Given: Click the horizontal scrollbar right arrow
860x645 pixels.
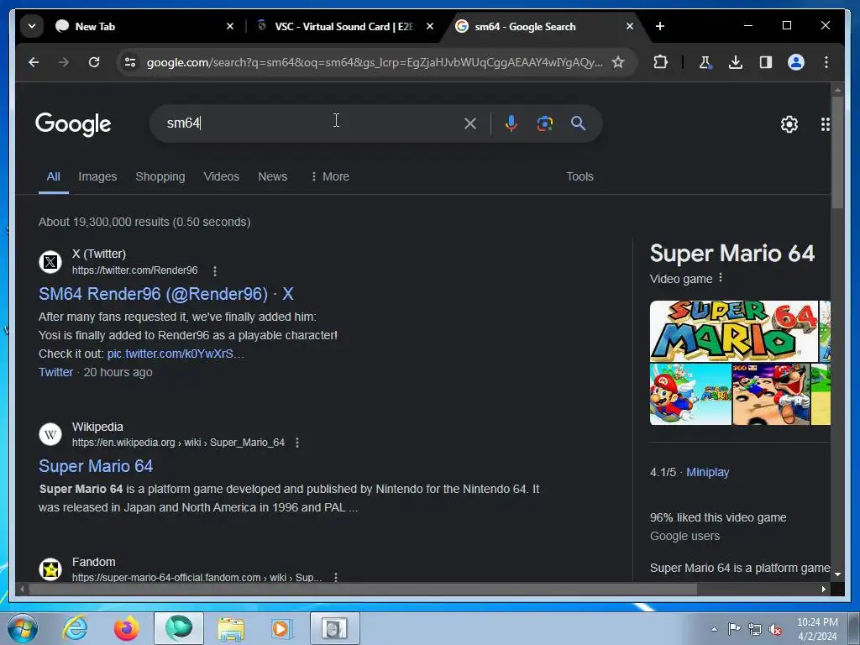Looking at the screenshot, I should pyautogui.click(x=824, y=589).
